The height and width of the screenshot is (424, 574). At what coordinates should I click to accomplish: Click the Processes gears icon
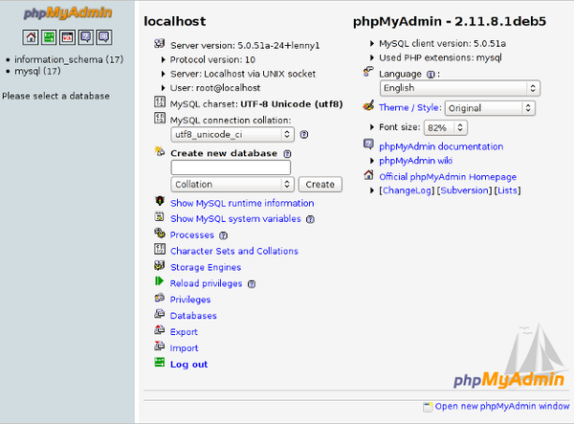[x=160, y=233]
